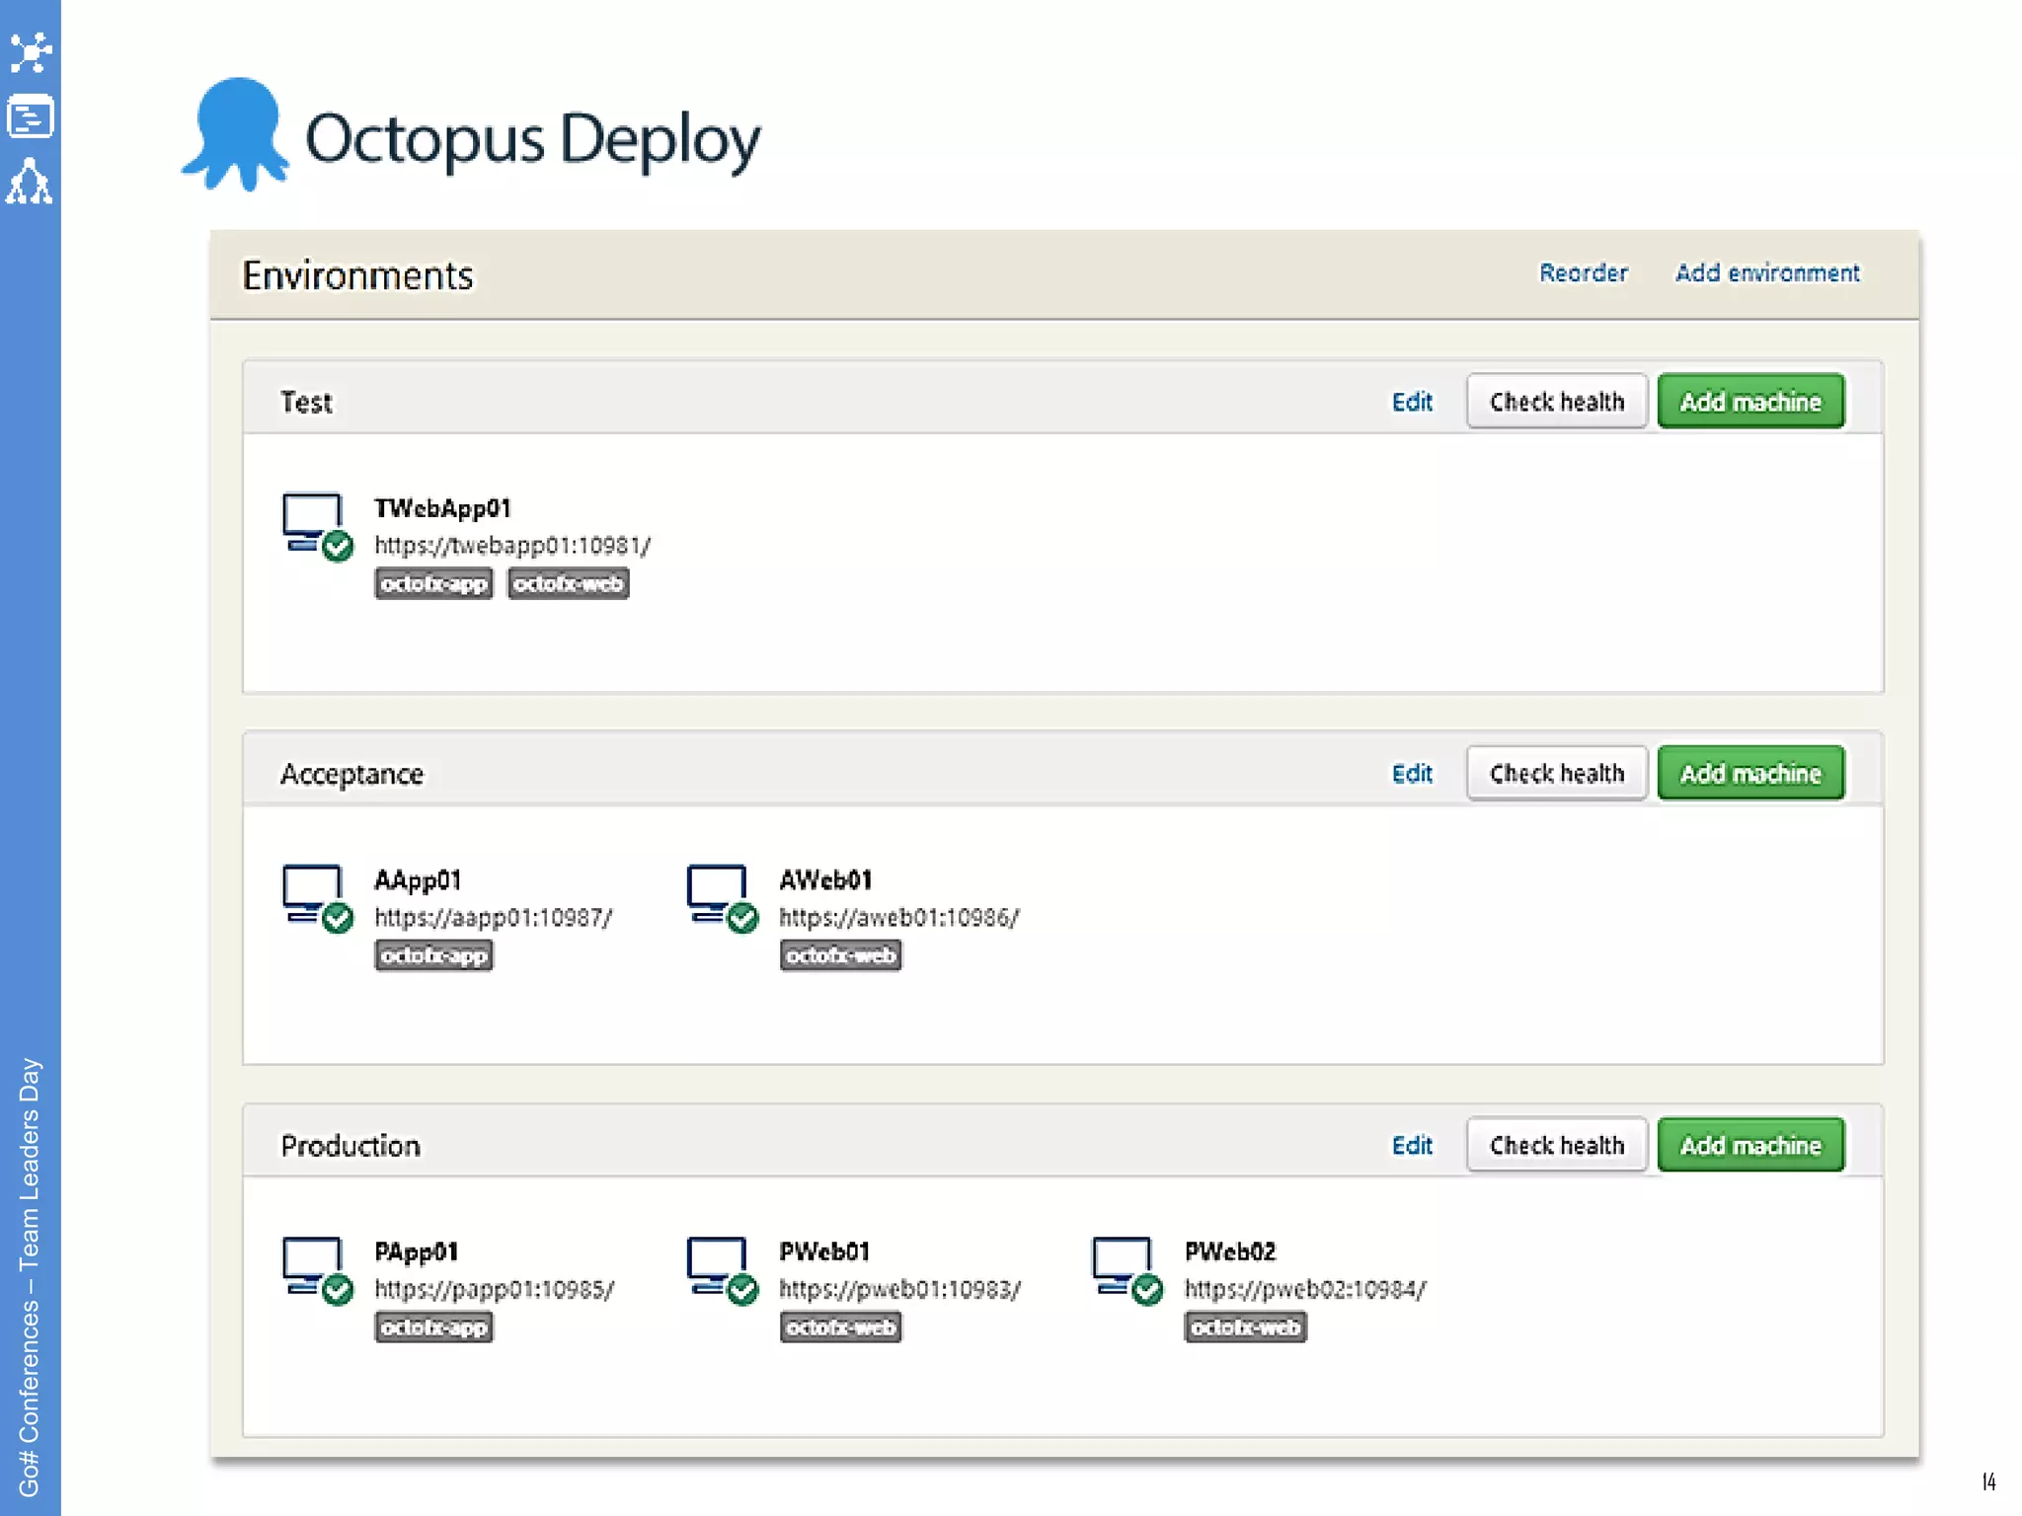Open the https://pweb02:10984/ machine URL
Viewport: 2022px width, 1516px height.
click(1304, 1289)
